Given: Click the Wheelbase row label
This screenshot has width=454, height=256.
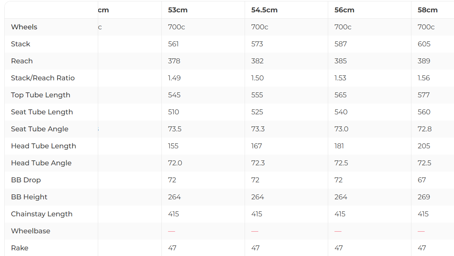Looking at the screenshot, I should 31,231.
